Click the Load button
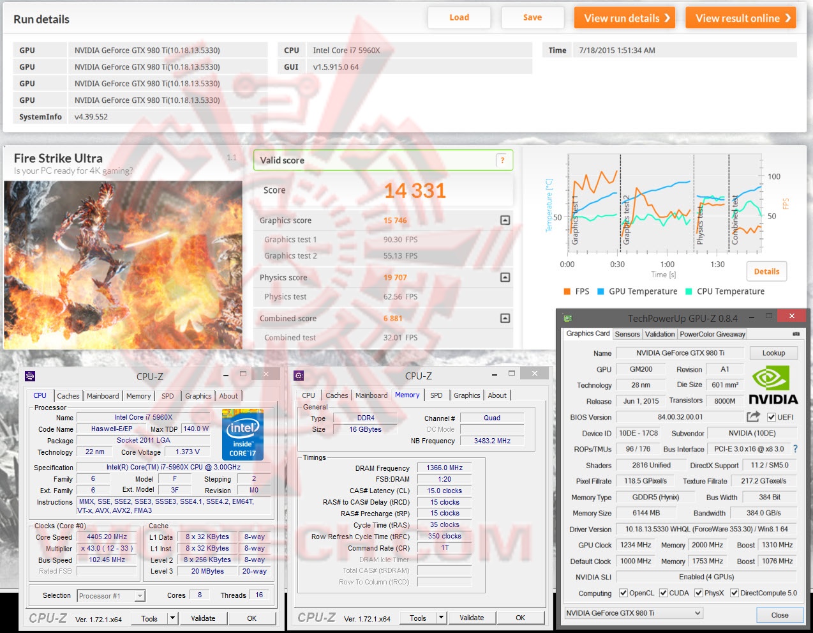This screenshot has width=813, height=633. (459, 18)
